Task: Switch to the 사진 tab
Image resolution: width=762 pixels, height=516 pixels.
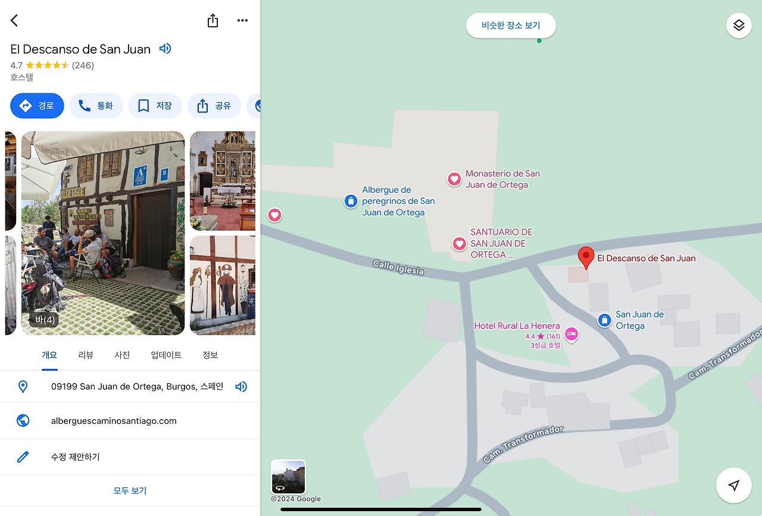Action: pyautogui.click(x=122, y=355)
